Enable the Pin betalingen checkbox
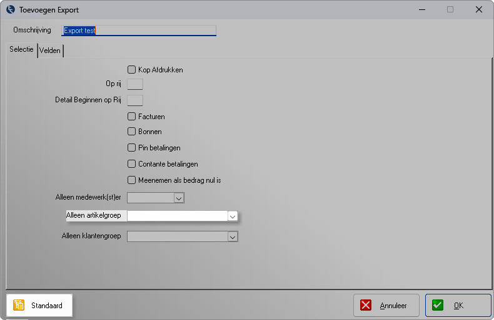Viewport: 494px width, 320px height. (131, 147)
